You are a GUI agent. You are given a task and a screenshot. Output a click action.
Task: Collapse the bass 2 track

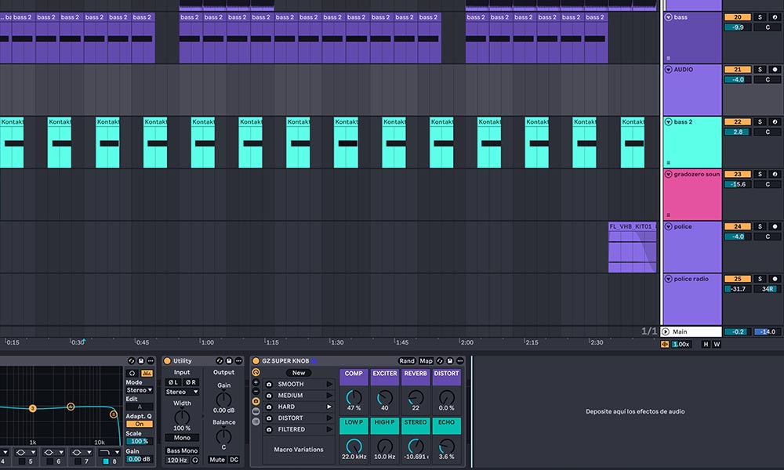[x=668, y=122]
